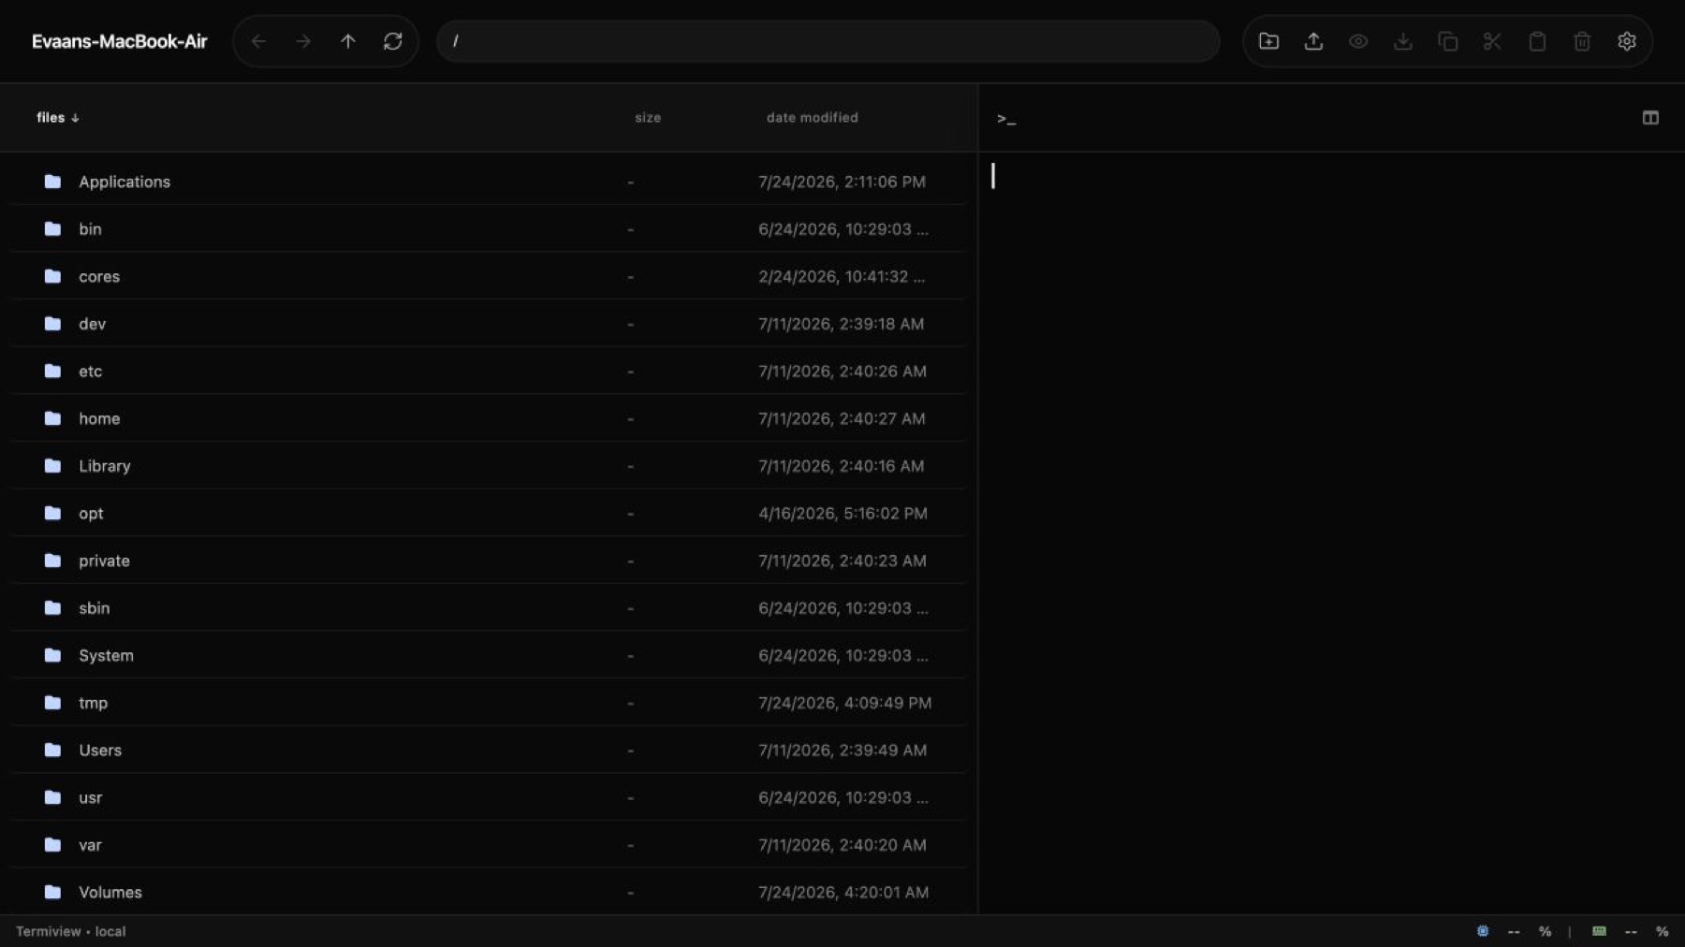1685x947 pixels.
Task: Click the delete trash icon
Action: tap(1582, 41)
